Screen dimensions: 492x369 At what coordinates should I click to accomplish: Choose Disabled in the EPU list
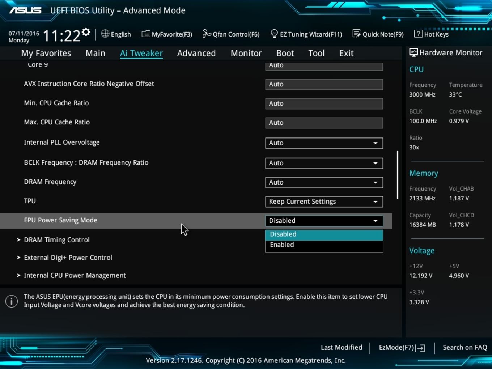click(324, 234)
